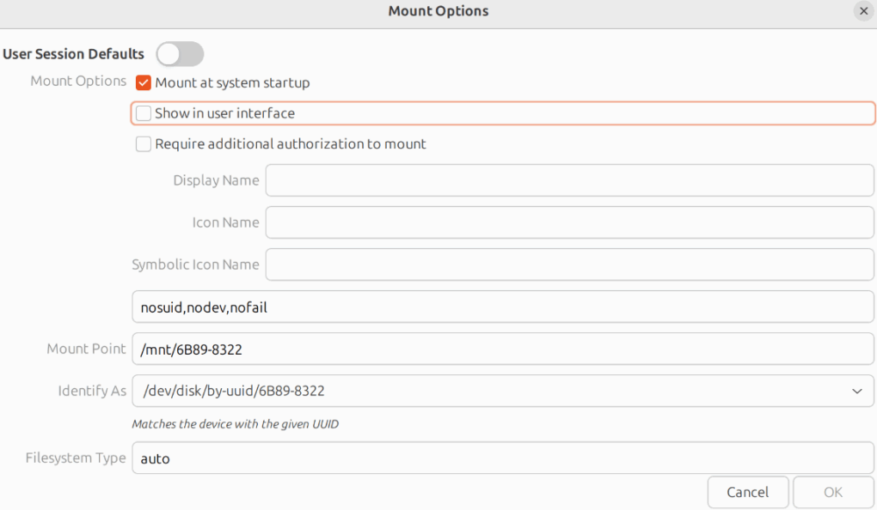Confirm with the OK button

pos(833,492)
